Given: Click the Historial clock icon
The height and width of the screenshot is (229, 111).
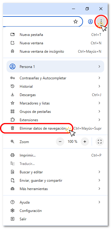Looking at the screenshot, I should point(12,86).
